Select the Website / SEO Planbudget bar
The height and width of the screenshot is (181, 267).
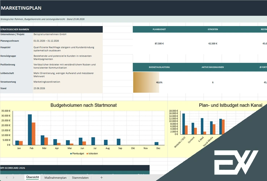[183, 124]
